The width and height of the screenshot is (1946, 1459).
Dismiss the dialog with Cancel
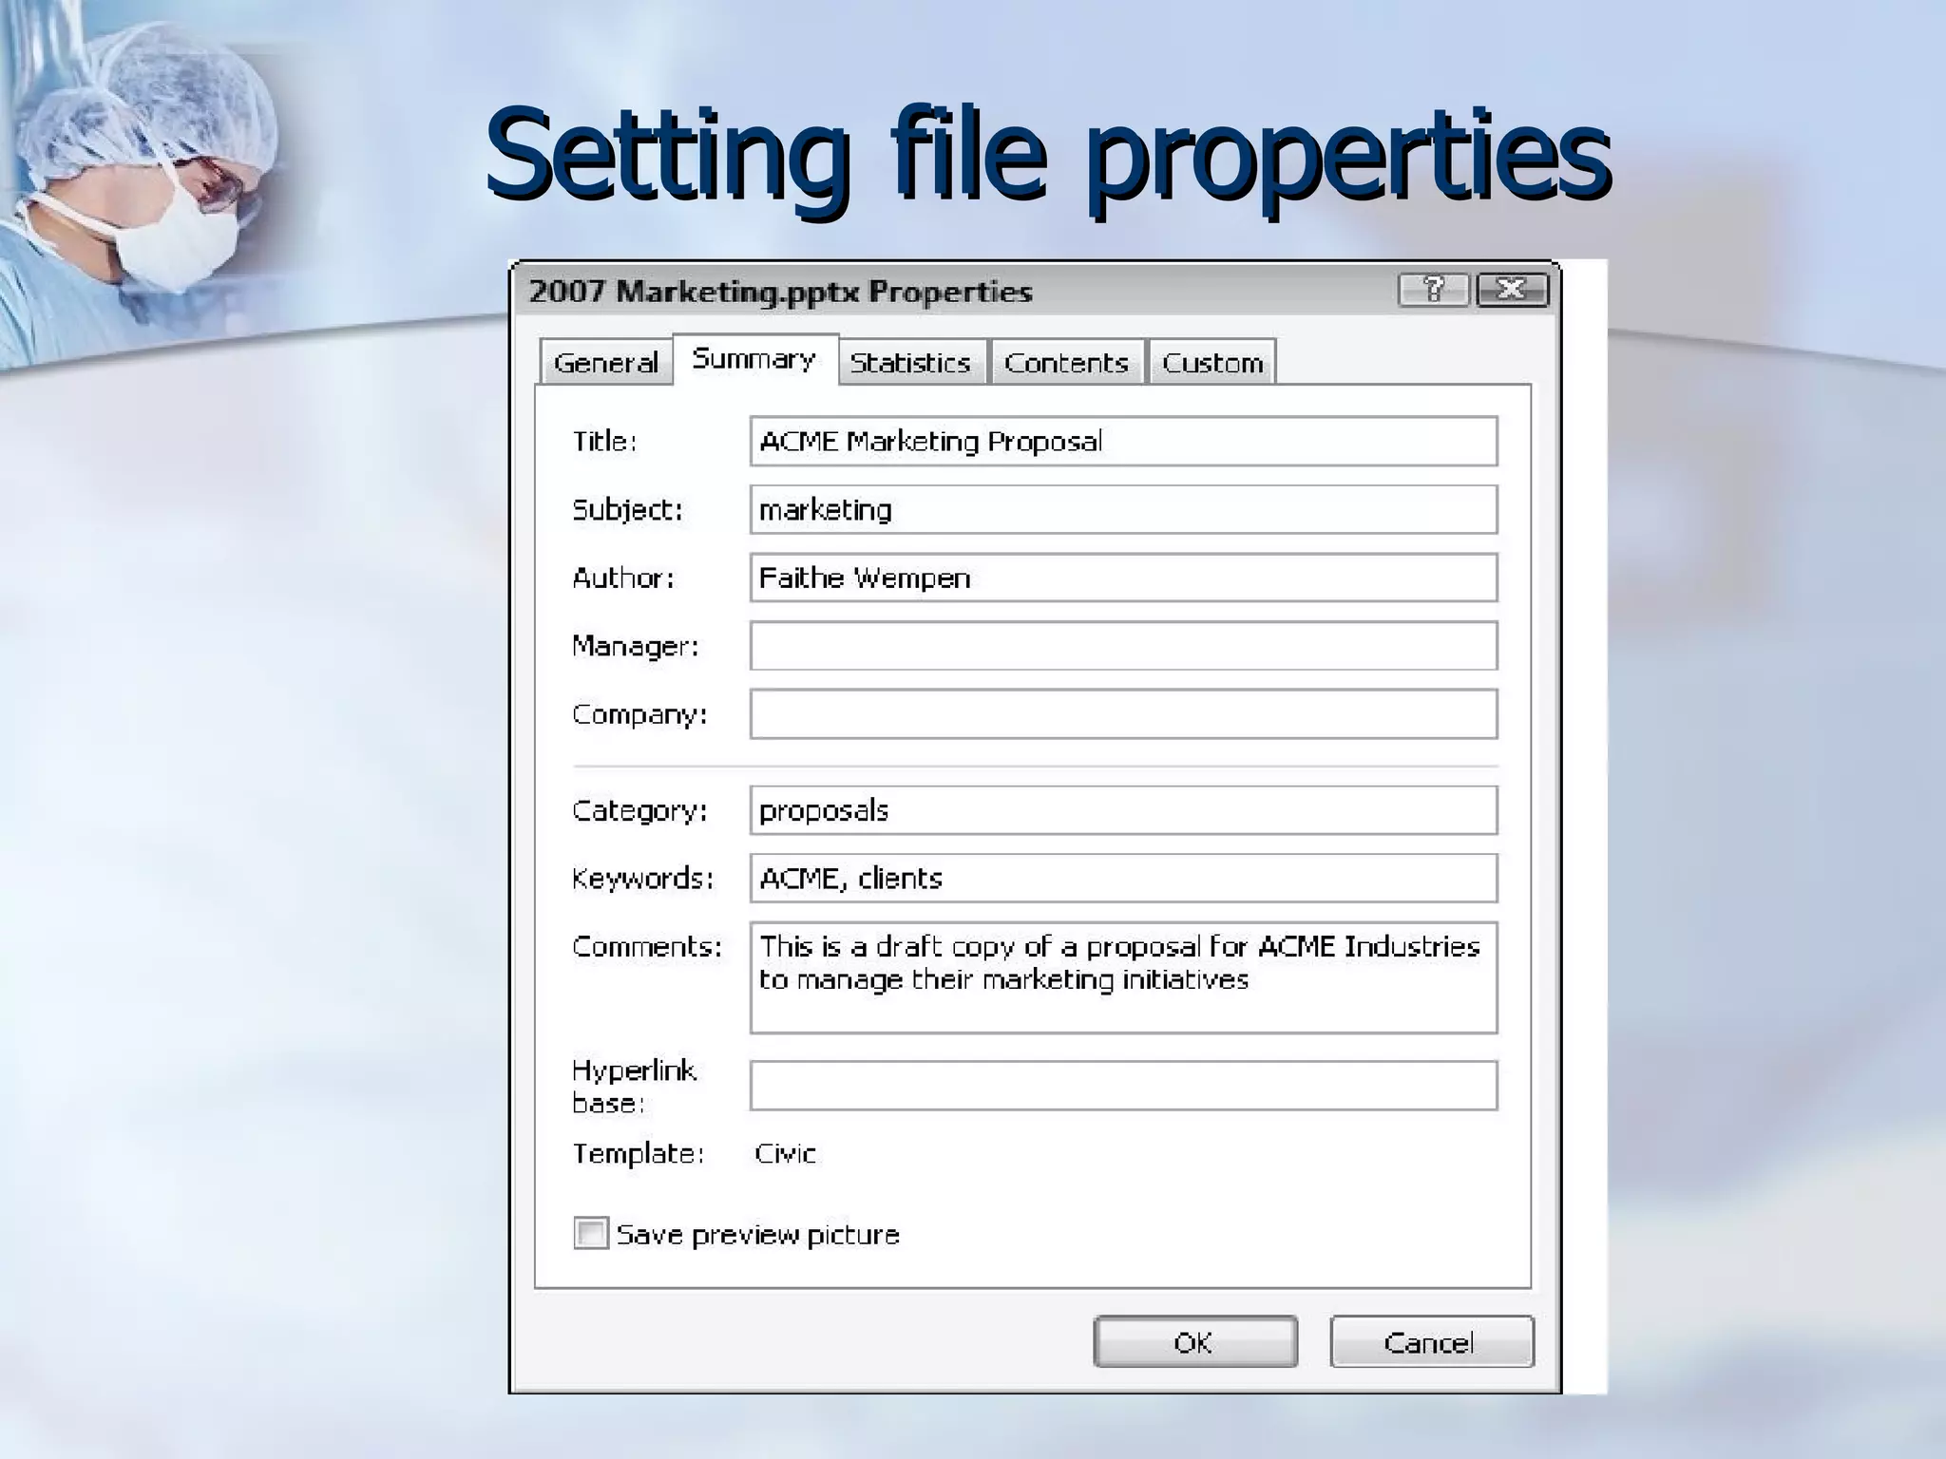click(x=1432, y=1342)
